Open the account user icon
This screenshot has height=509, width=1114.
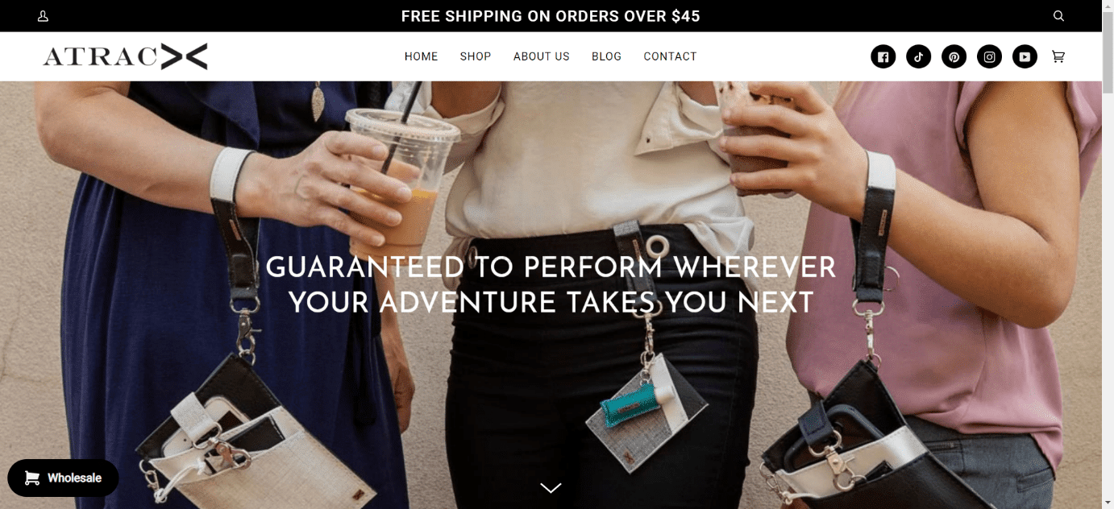[x=44, y=16]
